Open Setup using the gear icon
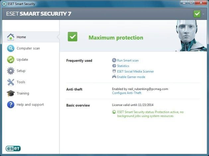This screenshot has width=209, height=156. (x=11, y=71)
